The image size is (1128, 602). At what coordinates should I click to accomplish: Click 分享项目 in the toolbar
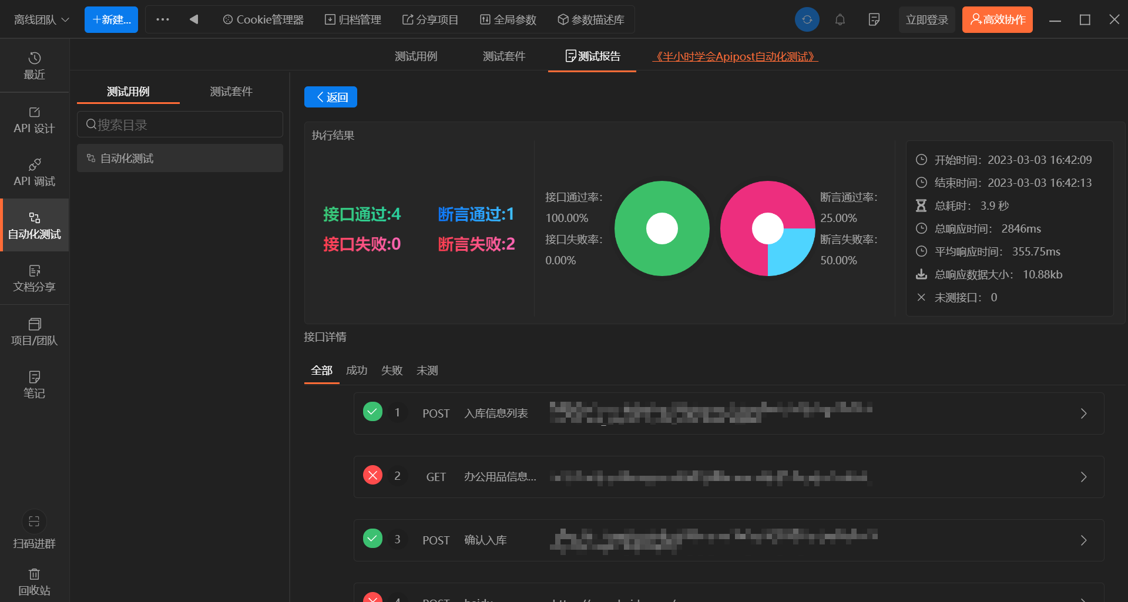point(430,19)
